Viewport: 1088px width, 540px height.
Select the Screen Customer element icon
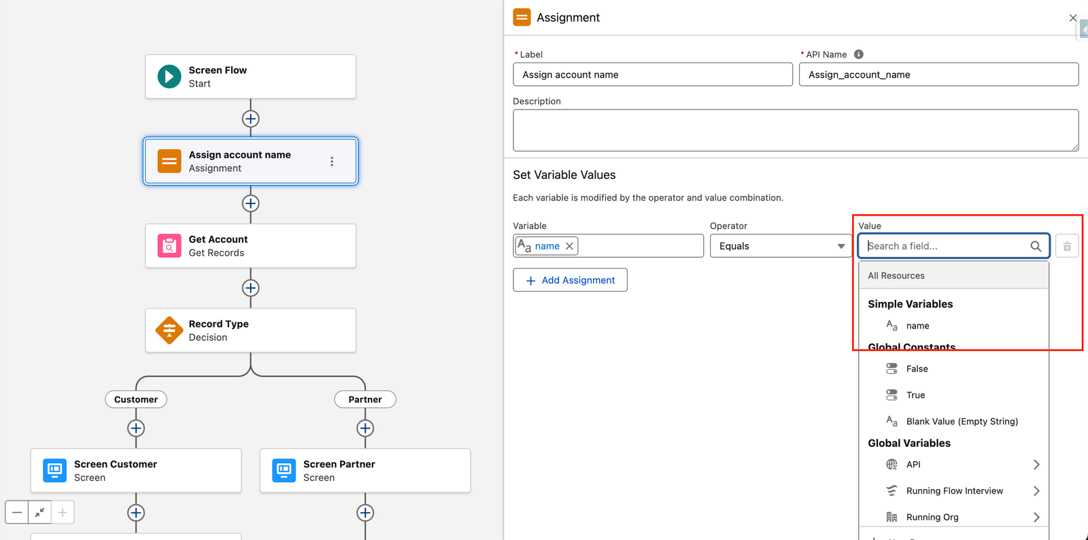click(x=55, y=470)
